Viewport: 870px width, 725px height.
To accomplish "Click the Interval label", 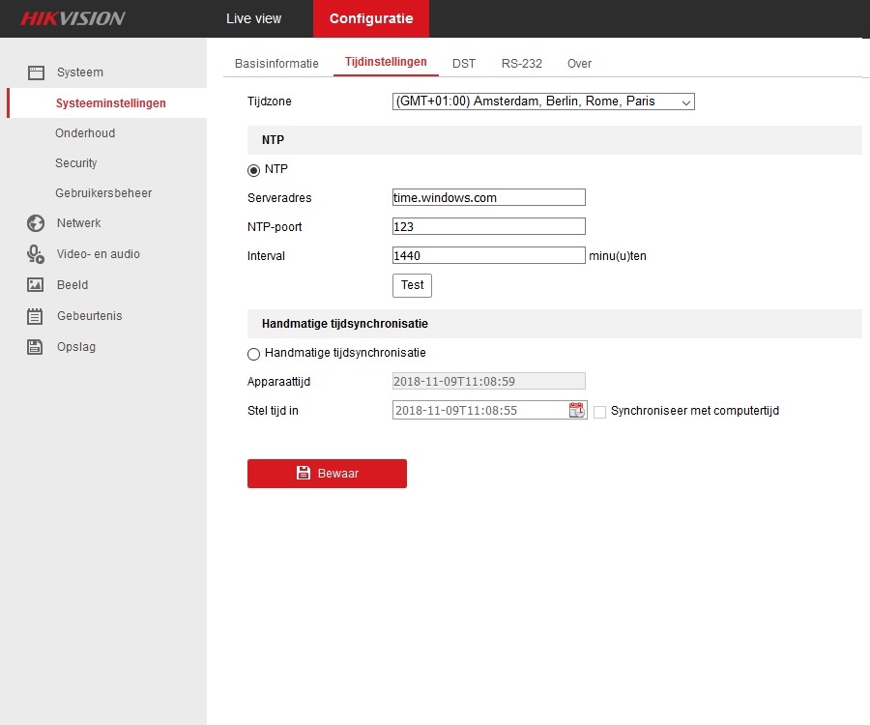I will pyautogui.click(x=267, y=256).
